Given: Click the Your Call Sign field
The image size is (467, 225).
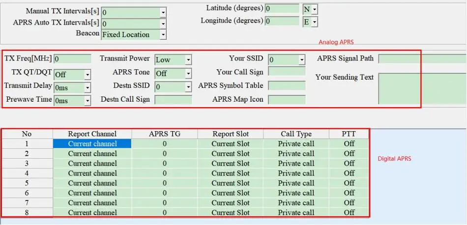Looking at the screenshot, I should pos(287,71).
